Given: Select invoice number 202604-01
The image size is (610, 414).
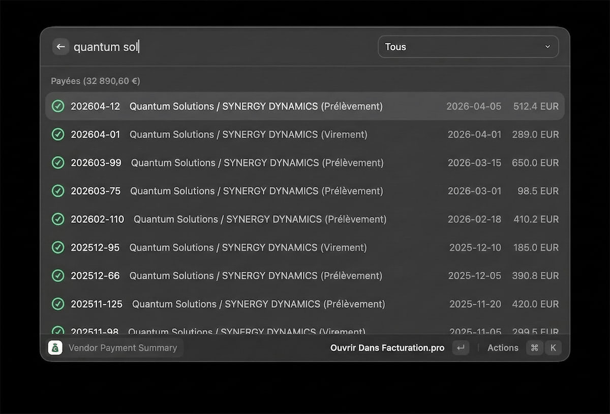Looking at the screenshot, I should tap(96, 135).
